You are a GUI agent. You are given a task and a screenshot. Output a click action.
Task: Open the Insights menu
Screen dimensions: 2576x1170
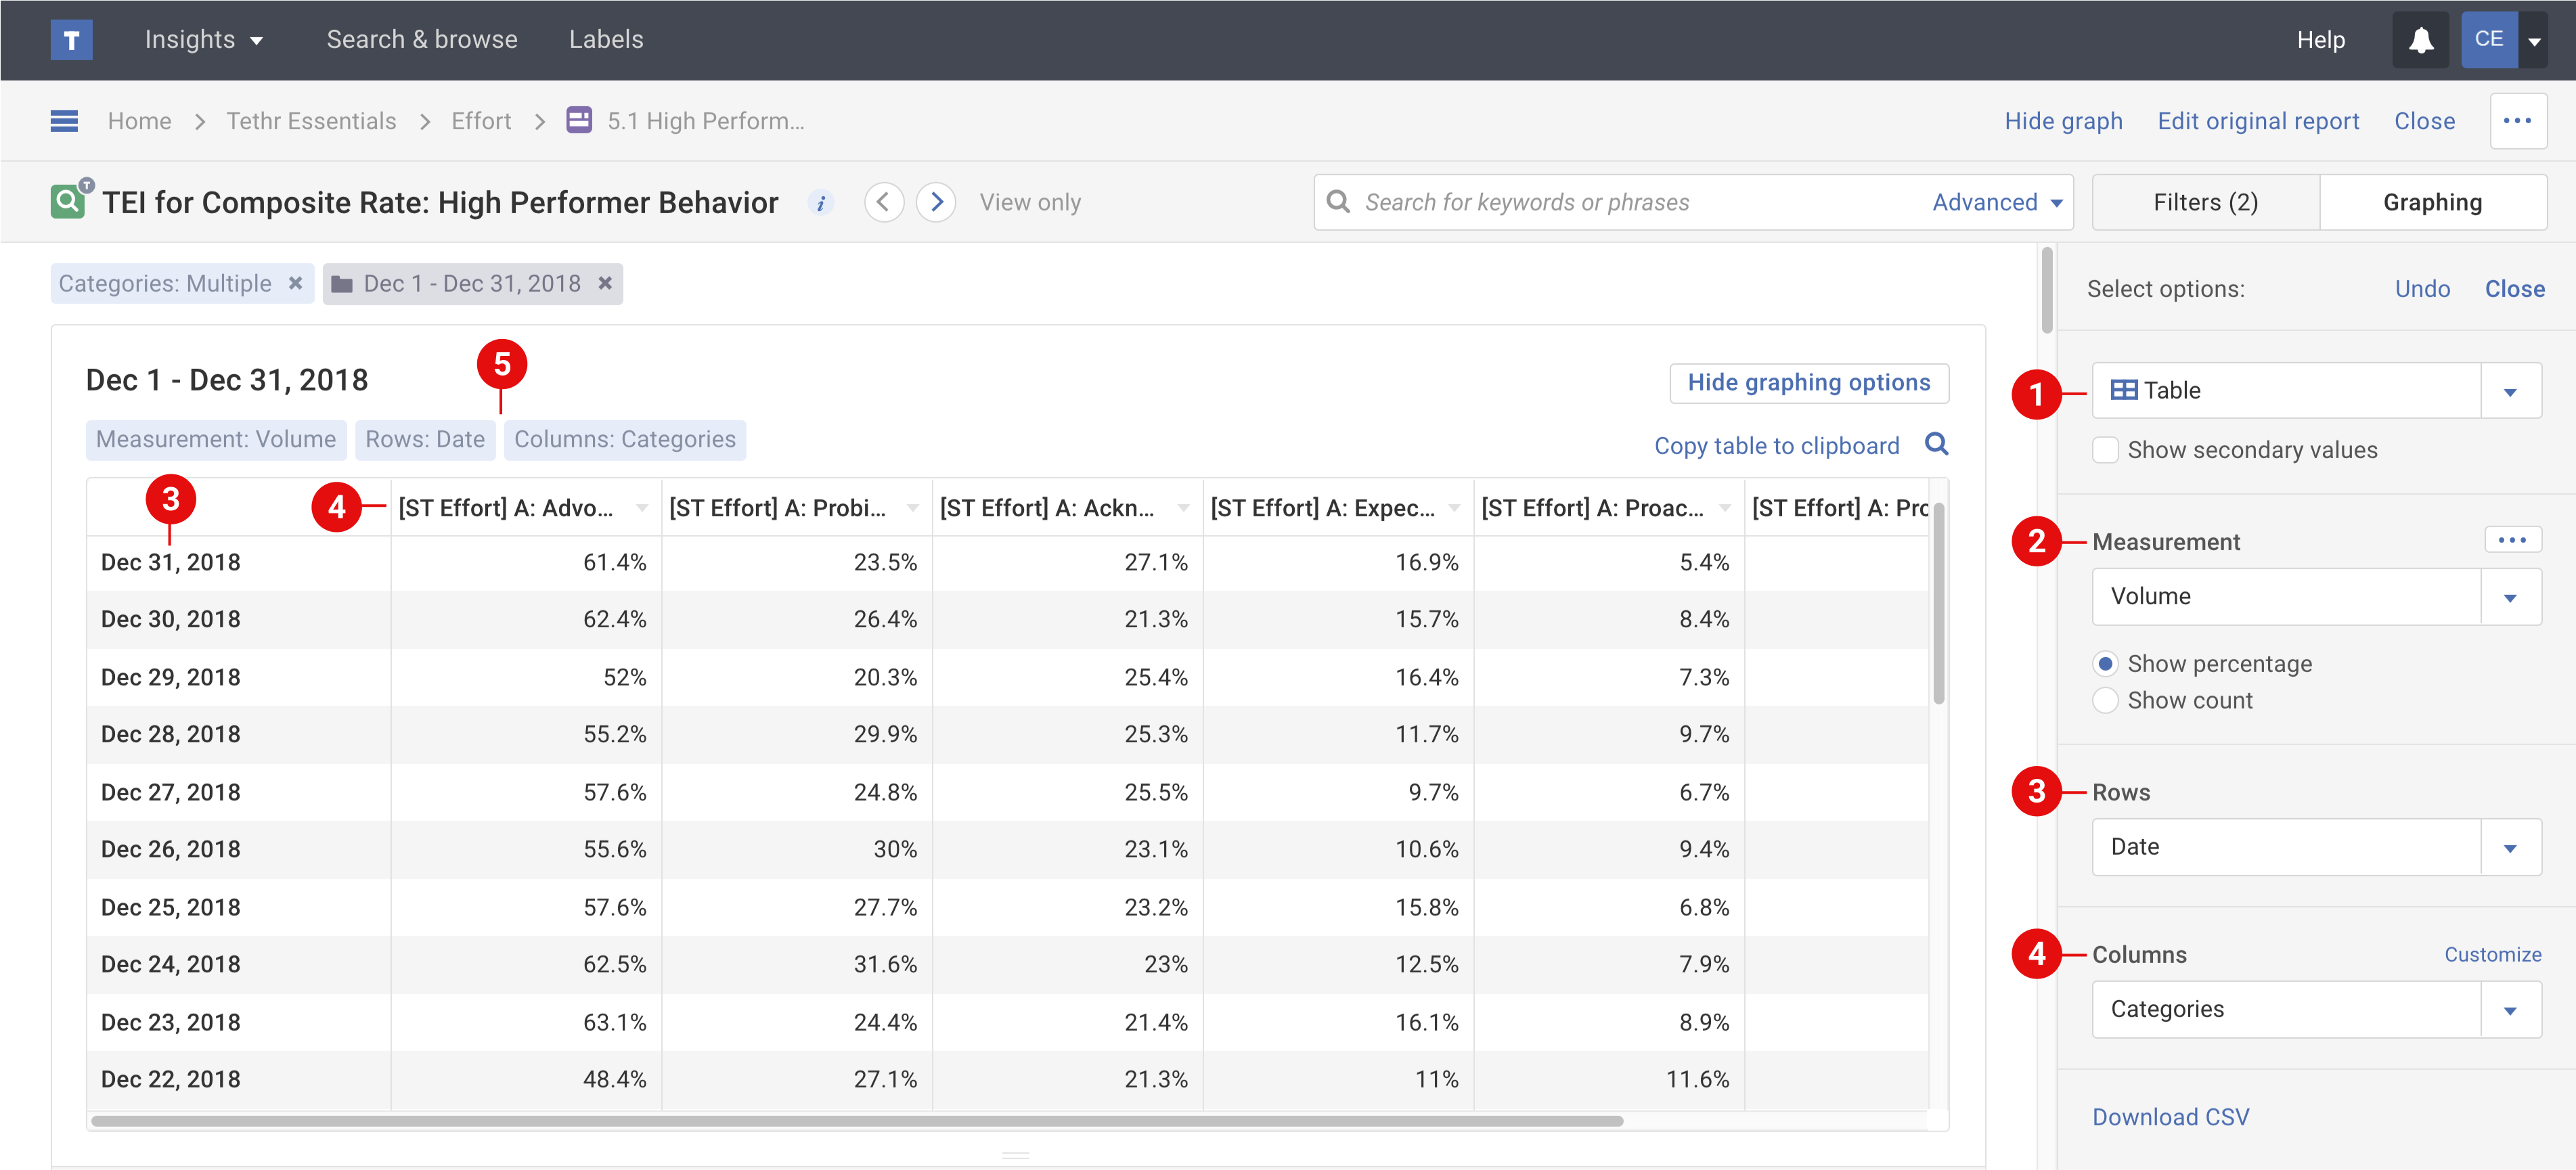pyautogui.click(x=203, y=40)
